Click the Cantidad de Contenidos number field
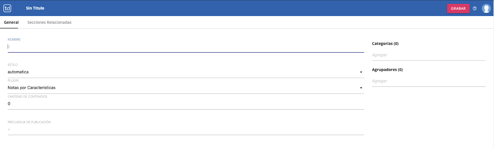This screenshot has width=494, height=148. coord(185,104)
